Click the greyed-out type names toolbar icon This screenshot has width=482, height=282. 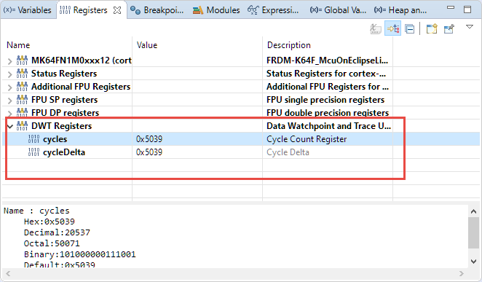tap(375, 29)
